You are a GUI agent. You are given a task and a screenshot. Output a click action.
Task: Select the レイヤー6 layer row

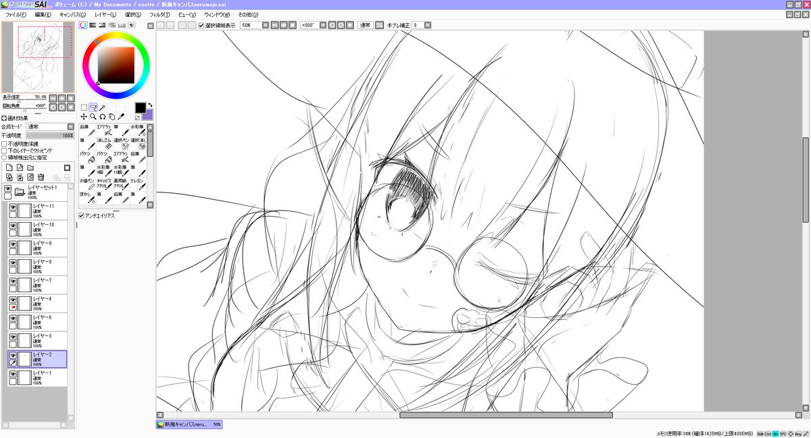[x=37, y=321]
